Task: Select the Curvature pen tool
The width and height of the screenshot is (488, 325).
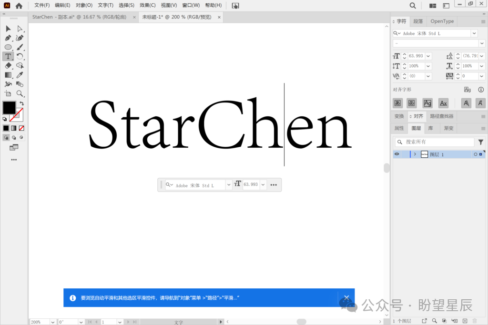Action: coord(20,38)
